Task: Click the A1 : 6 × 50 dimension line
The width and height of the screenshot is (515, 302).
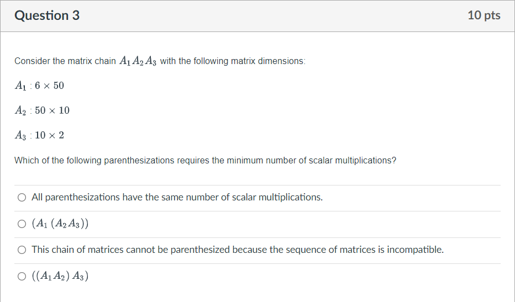Action: tap(39, 86)
